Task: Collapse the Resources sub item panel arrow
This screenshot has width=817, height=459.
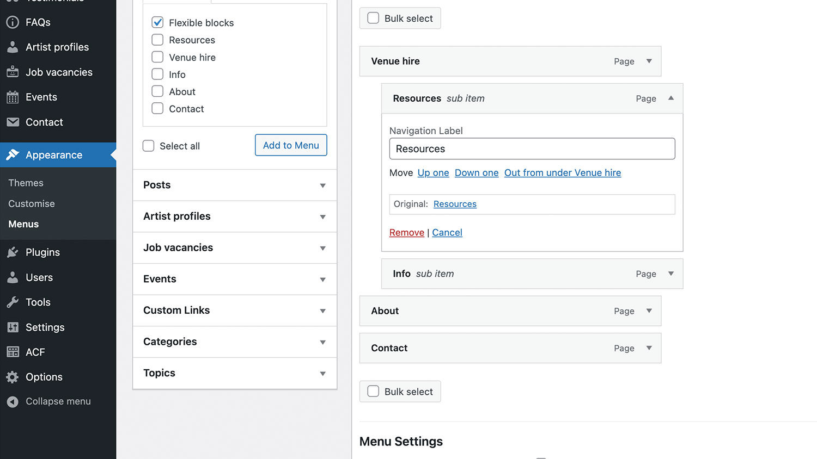Action: click(671, 98)
